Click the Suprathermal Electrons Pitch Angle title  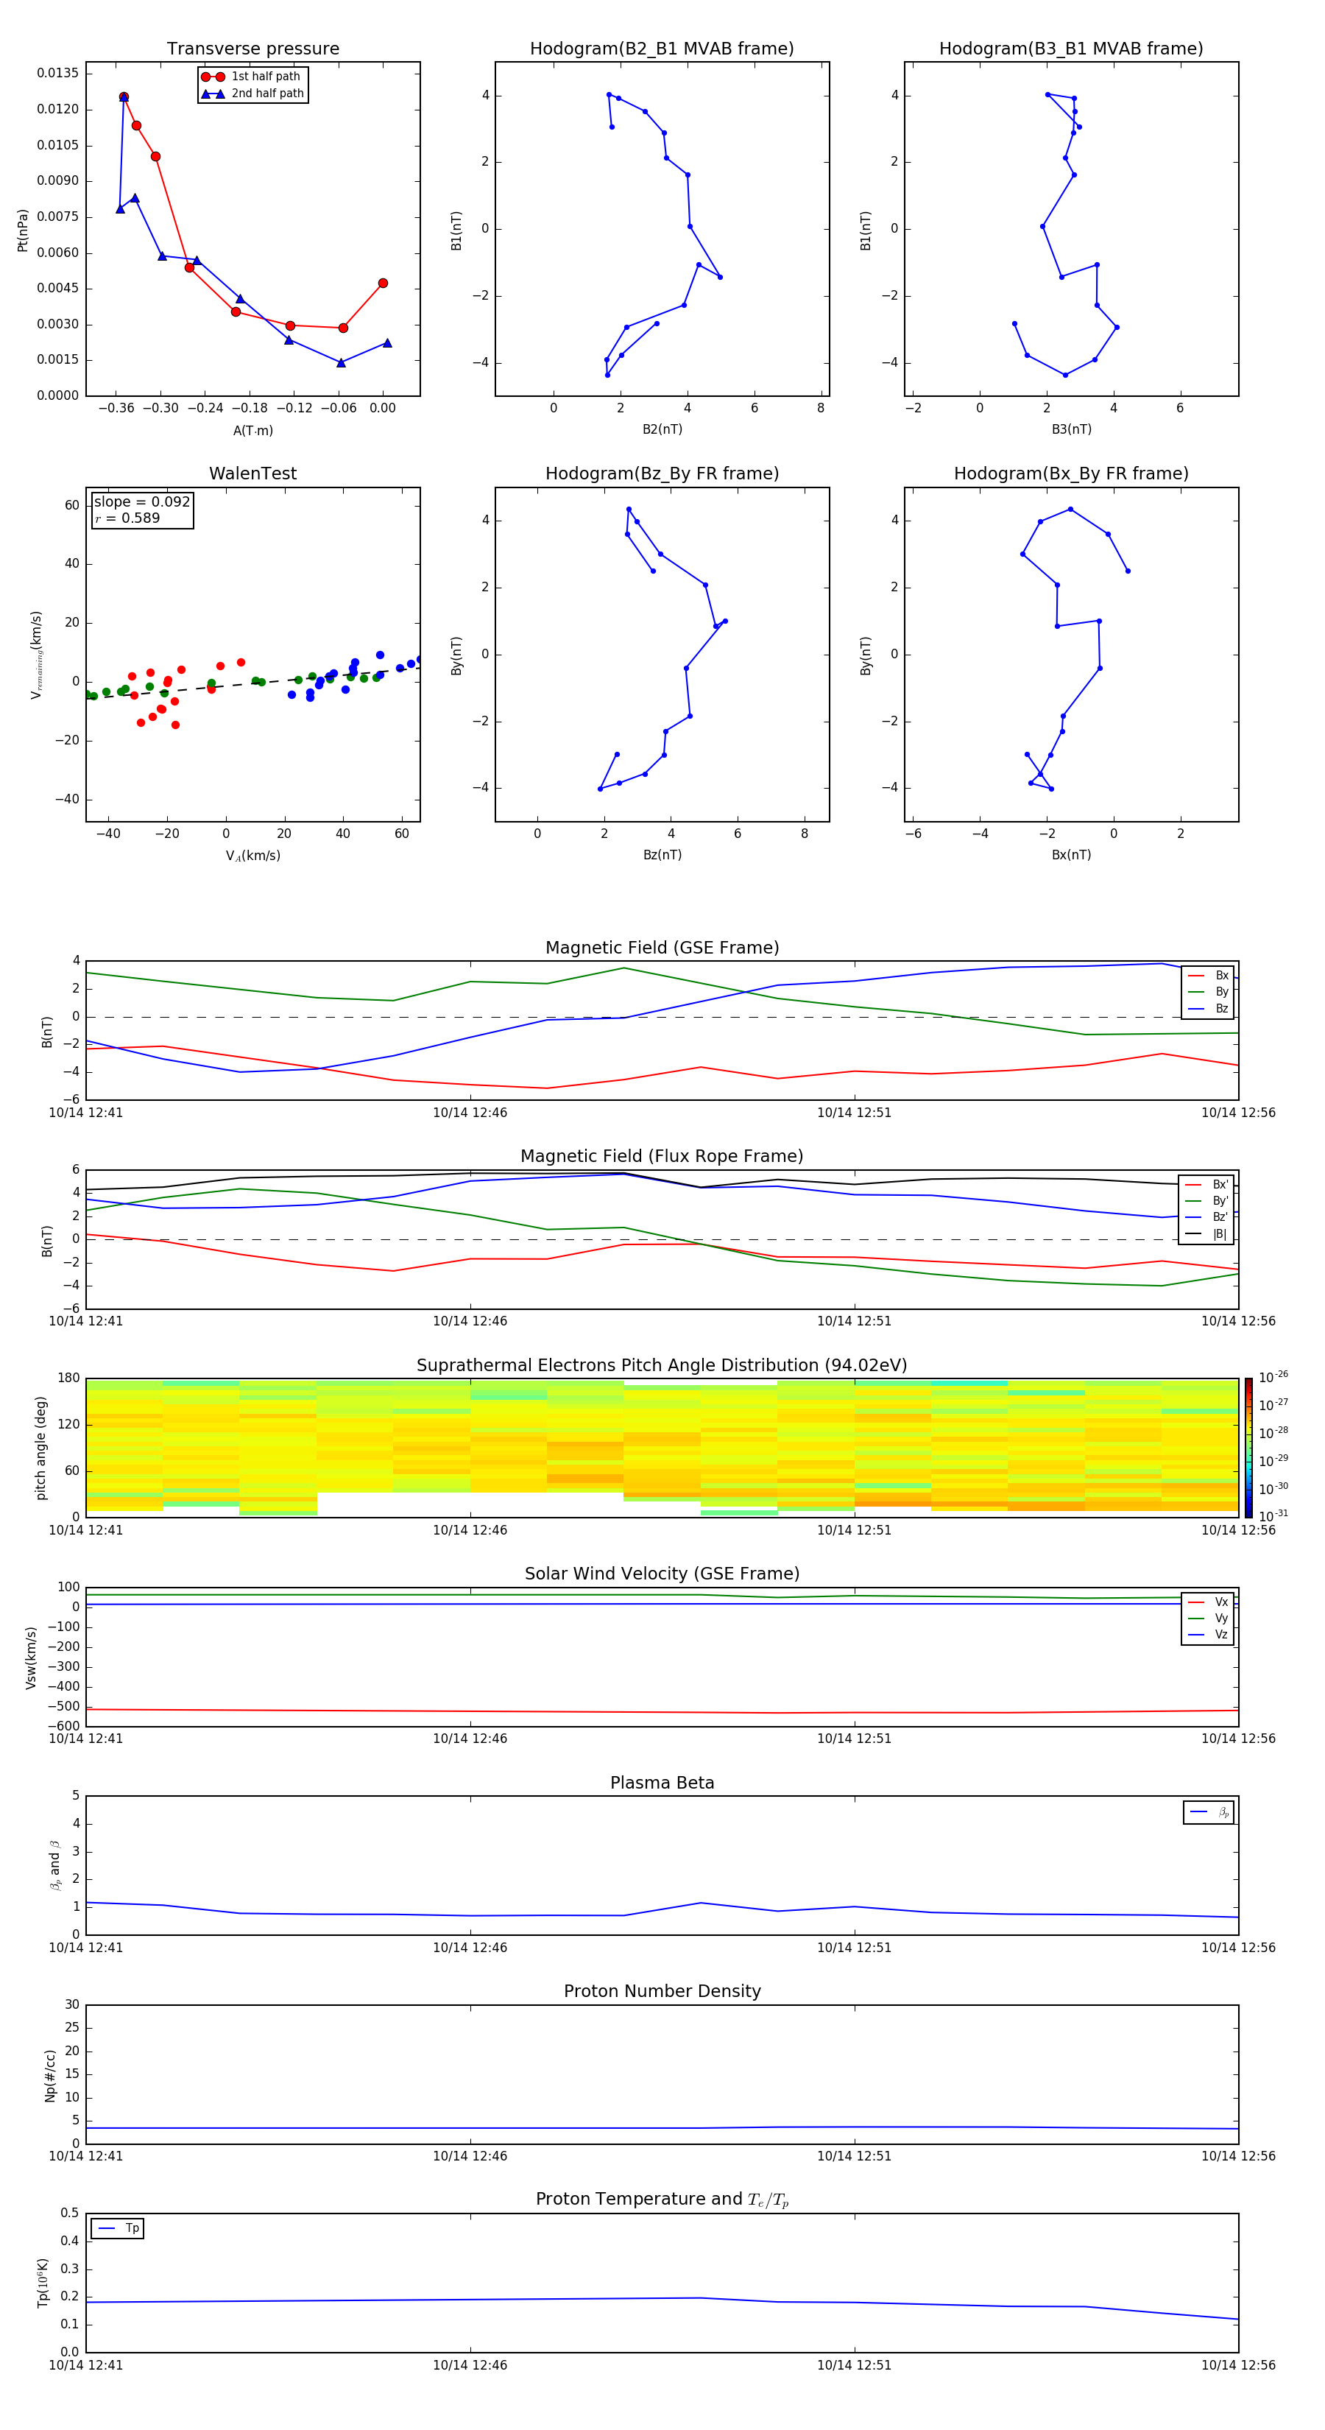(662, 1365)
